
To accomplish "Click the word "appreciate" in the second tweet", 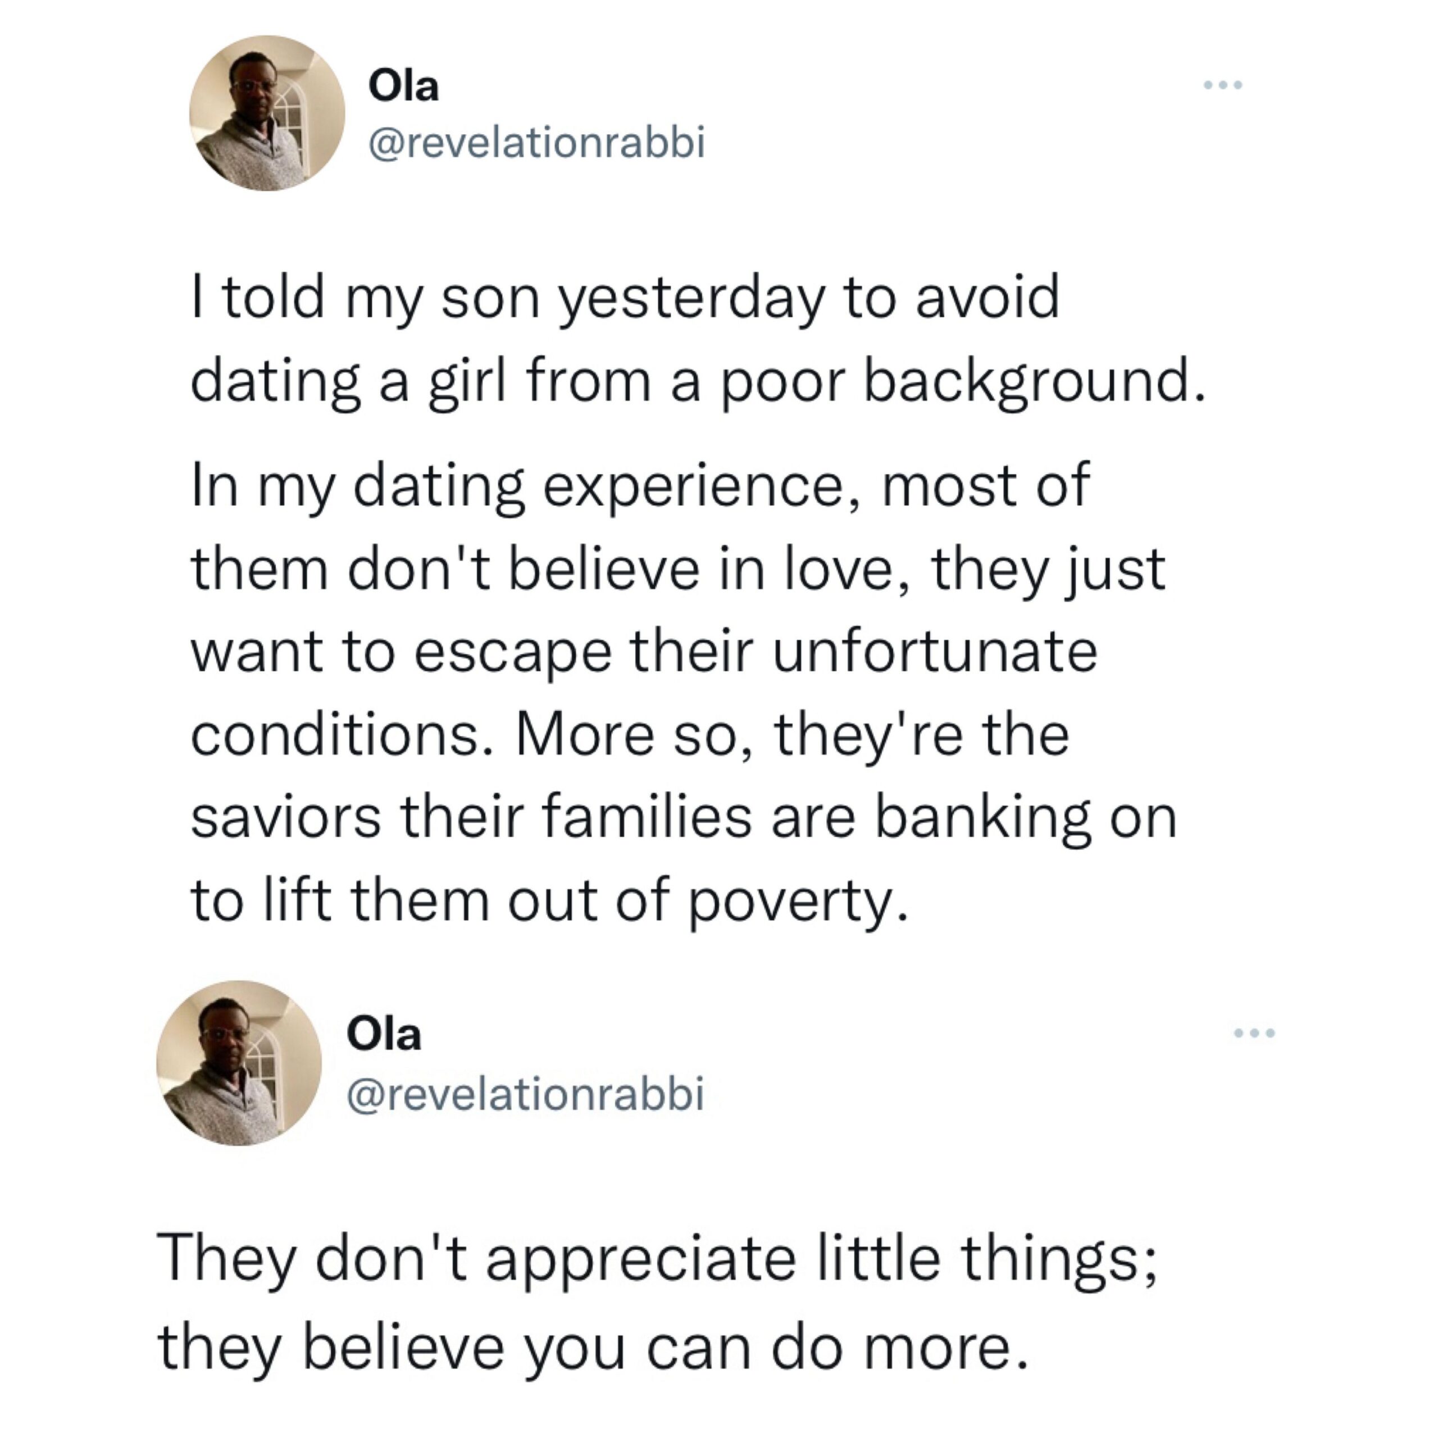I will tap(641, 1259).
